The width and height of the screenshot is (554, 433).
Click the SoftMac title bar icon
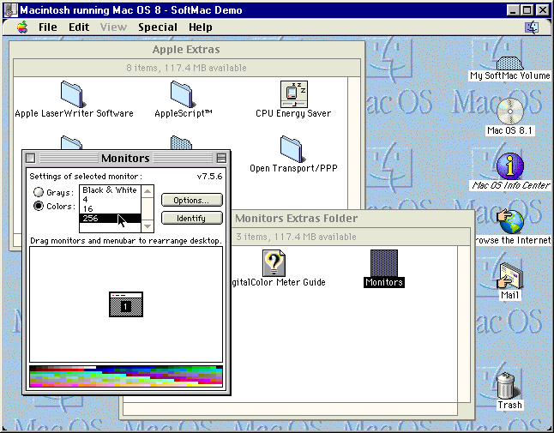(x=10, y=9)
